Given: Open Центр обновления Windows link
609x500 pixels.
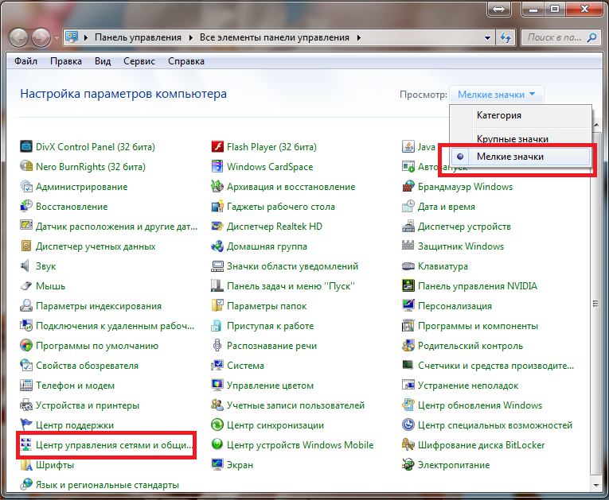Looking at the screenshot, I should pyautogui.click(x=480, y=405).
